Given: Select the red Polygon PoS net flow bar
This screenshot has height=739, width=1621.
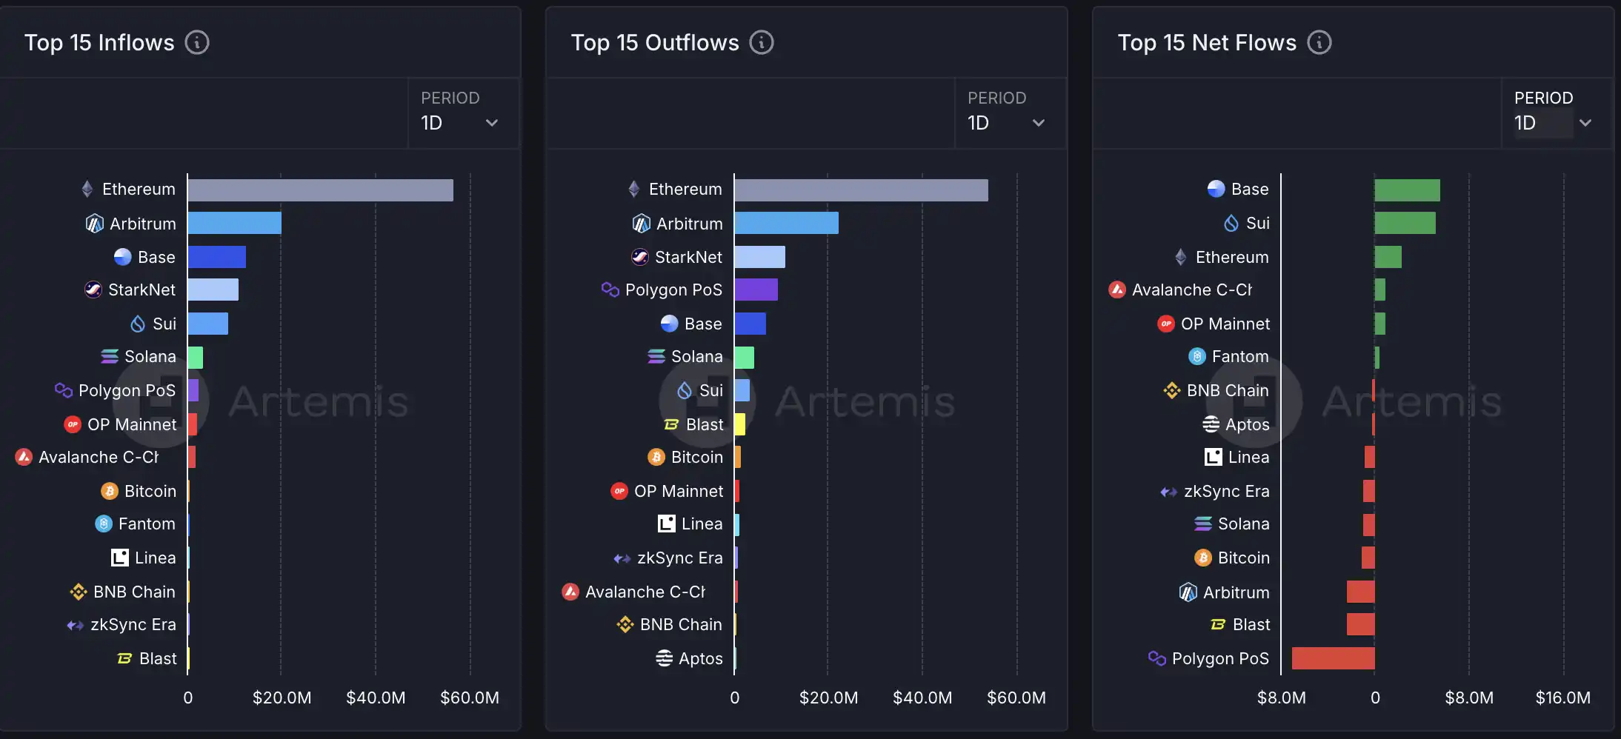Looking at the screenshot, I should point(1333,658).
